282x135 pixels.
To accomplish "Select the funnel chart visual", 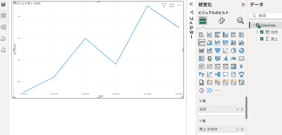I will [x=218, y=51].
